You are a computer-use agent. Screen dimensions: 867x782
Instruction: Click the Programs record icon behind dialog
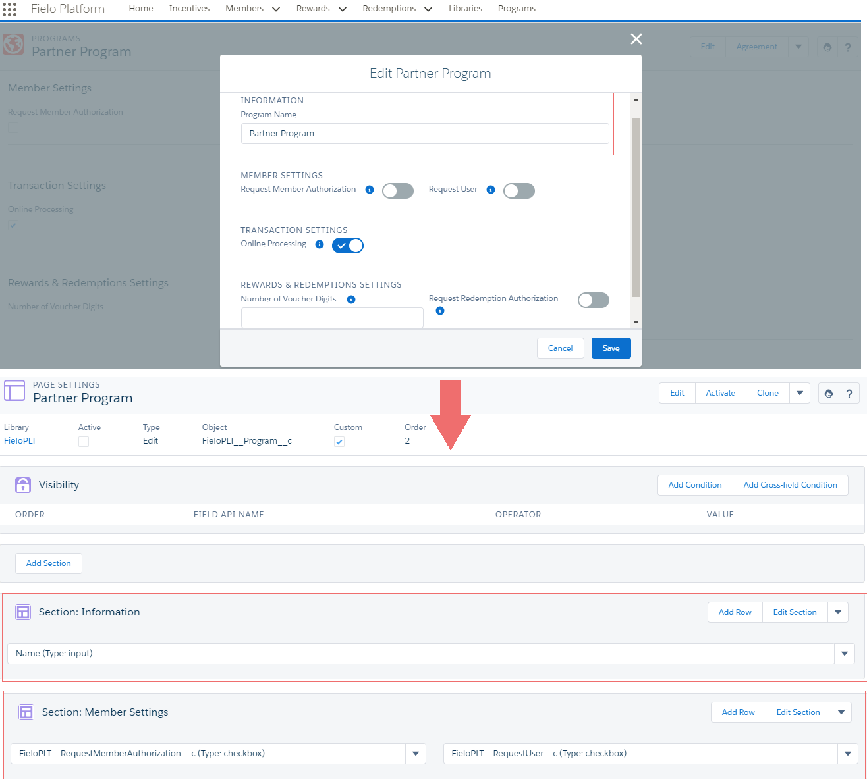point(13,45)
